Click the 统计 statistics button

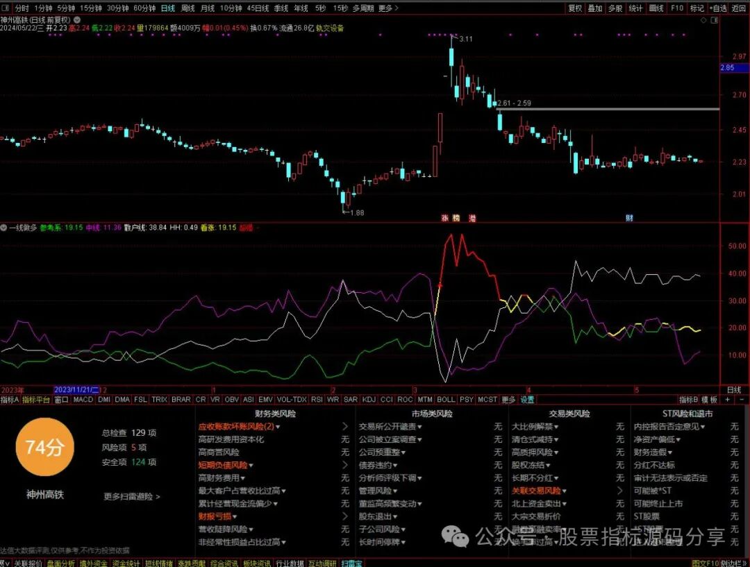[635, 8]
